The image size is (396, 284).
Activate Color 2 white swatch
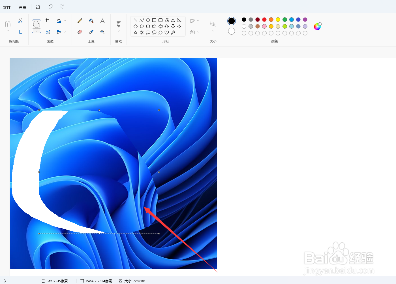tap(232, 31)
